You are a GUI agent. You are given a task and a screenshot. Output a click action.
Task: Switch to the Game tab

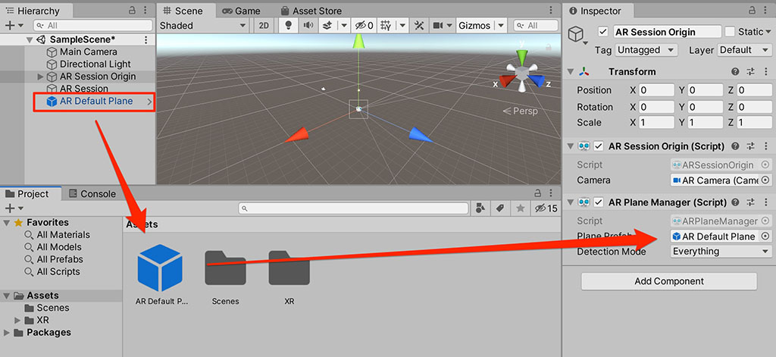pos(242,11)
